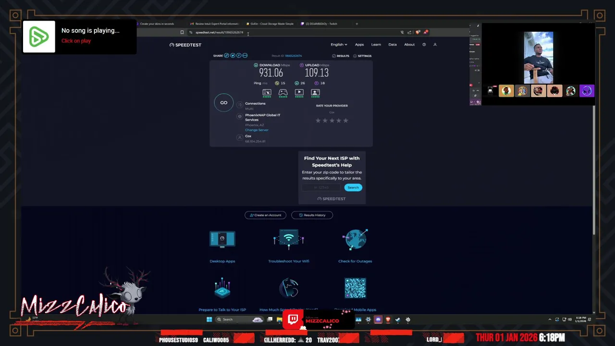
Task: Click the browser share icon
Action: (409, 32)
